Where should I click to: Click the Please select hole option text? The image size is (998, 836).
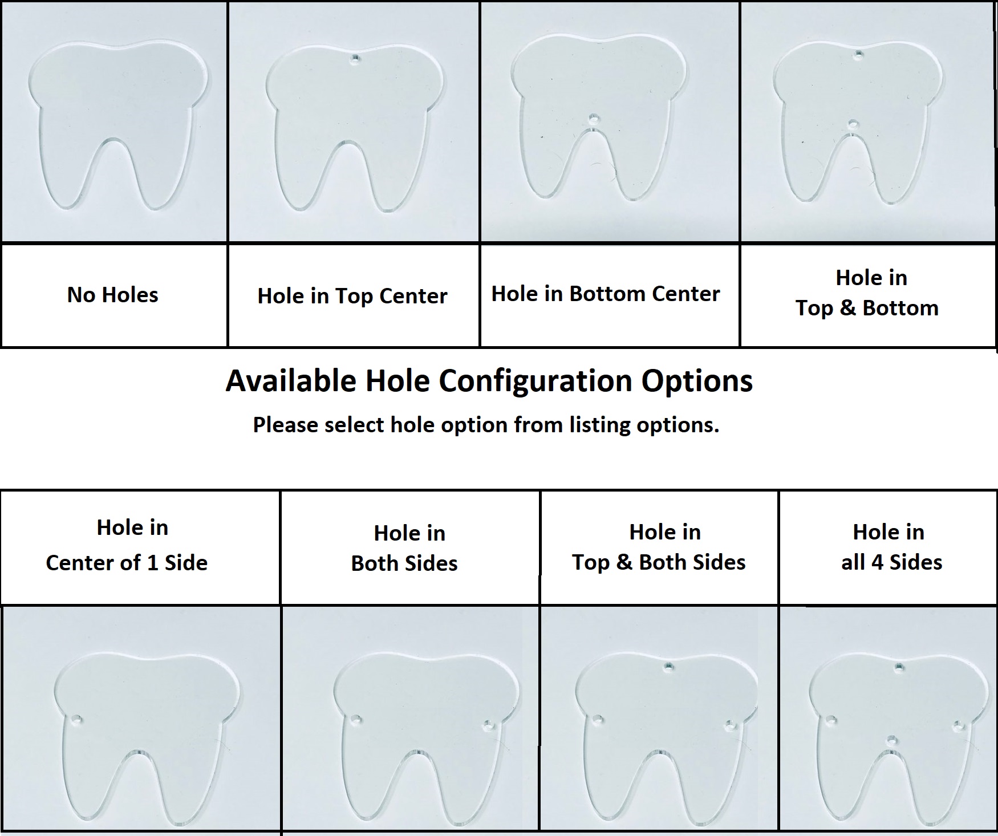pyautogui.click(x=486, y=425)
